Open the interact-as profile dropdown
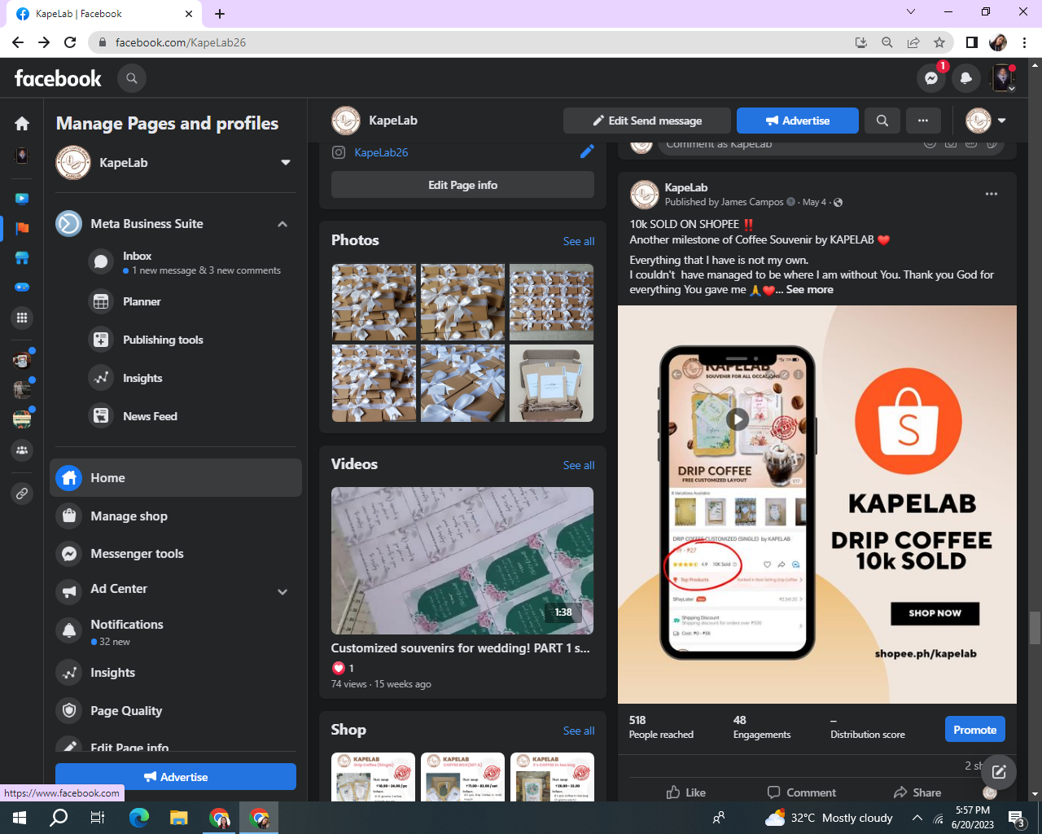 point(986,121)
